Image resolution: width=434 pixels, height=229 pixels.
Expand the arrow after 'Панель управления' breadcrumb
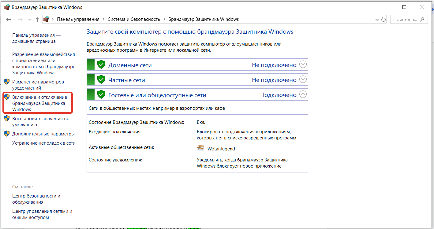103,19
